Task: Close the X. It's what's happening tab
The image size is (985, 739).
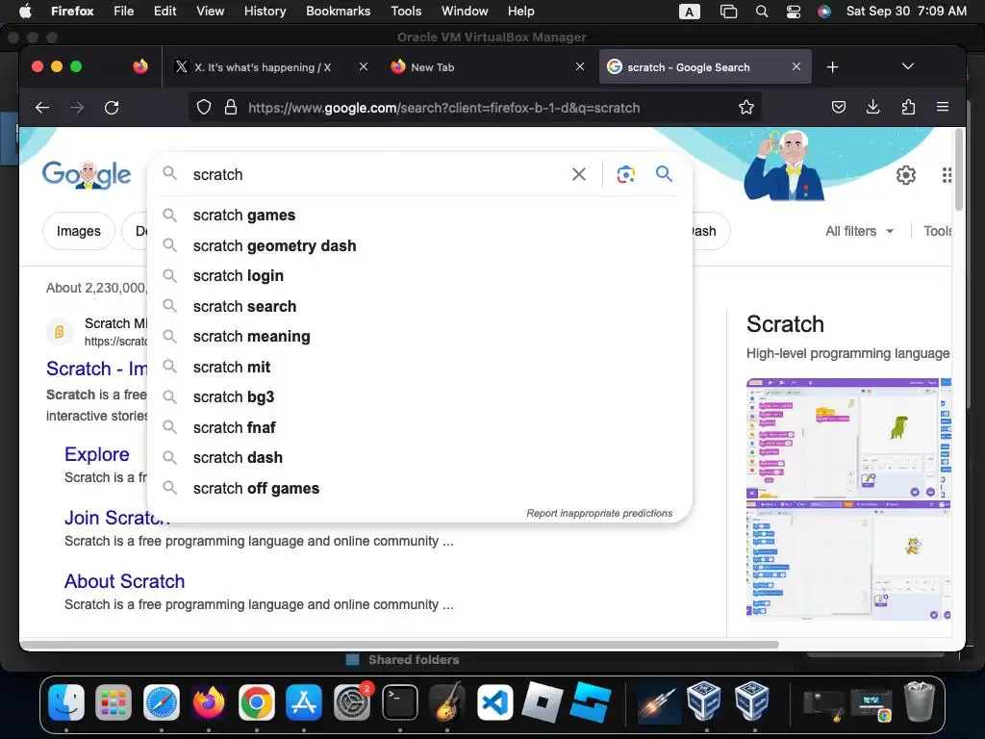Action: [x=363, y=66]
